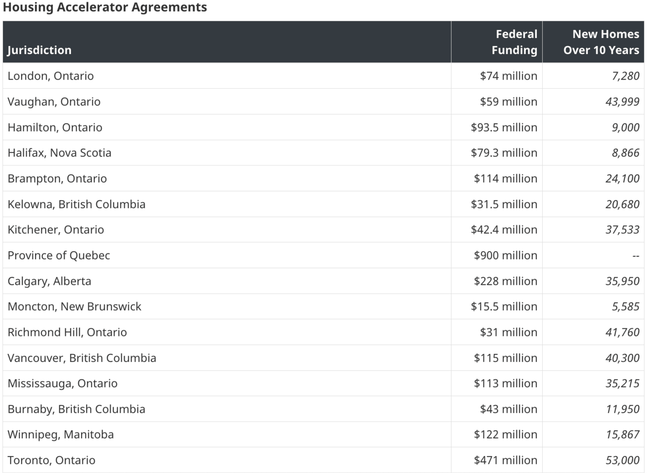The image size is (647, 473).
Task: Select Burnaby's 11,950 homes value
Action: [593, 409]
